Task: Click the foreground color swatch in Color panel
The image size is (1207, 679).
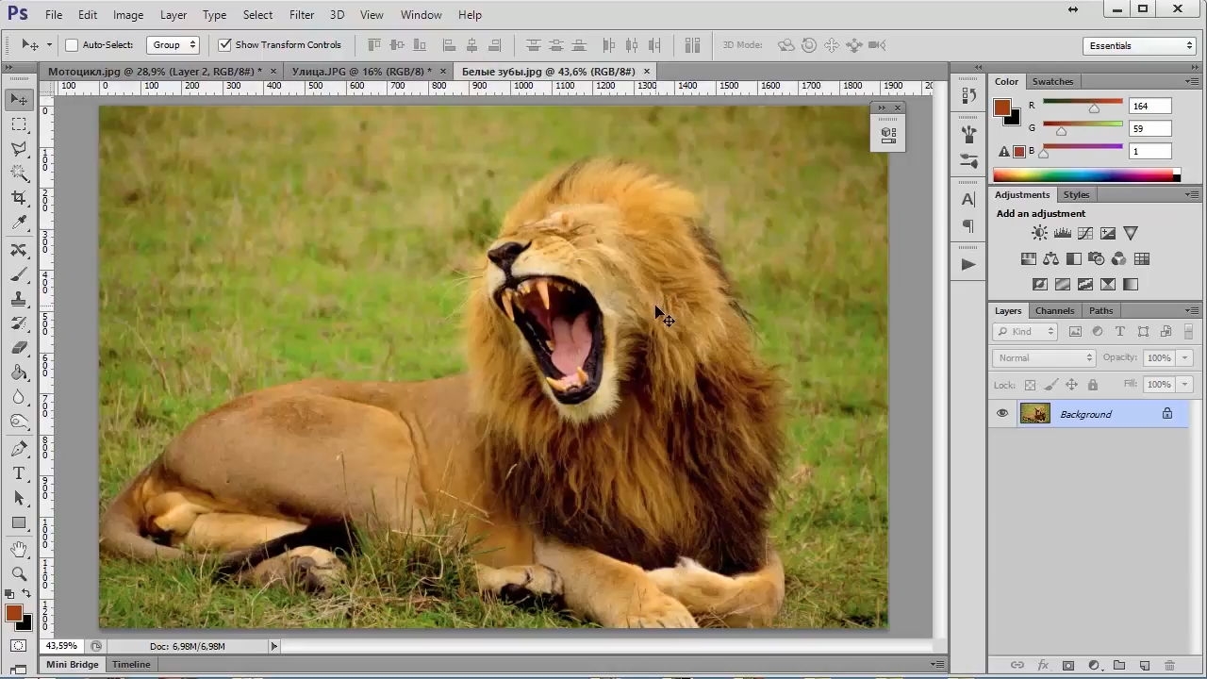Action: click(1002, 108)
